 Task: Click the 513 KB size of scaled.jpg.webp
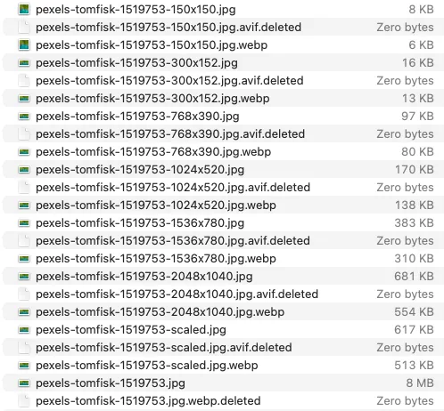point(414,365)
